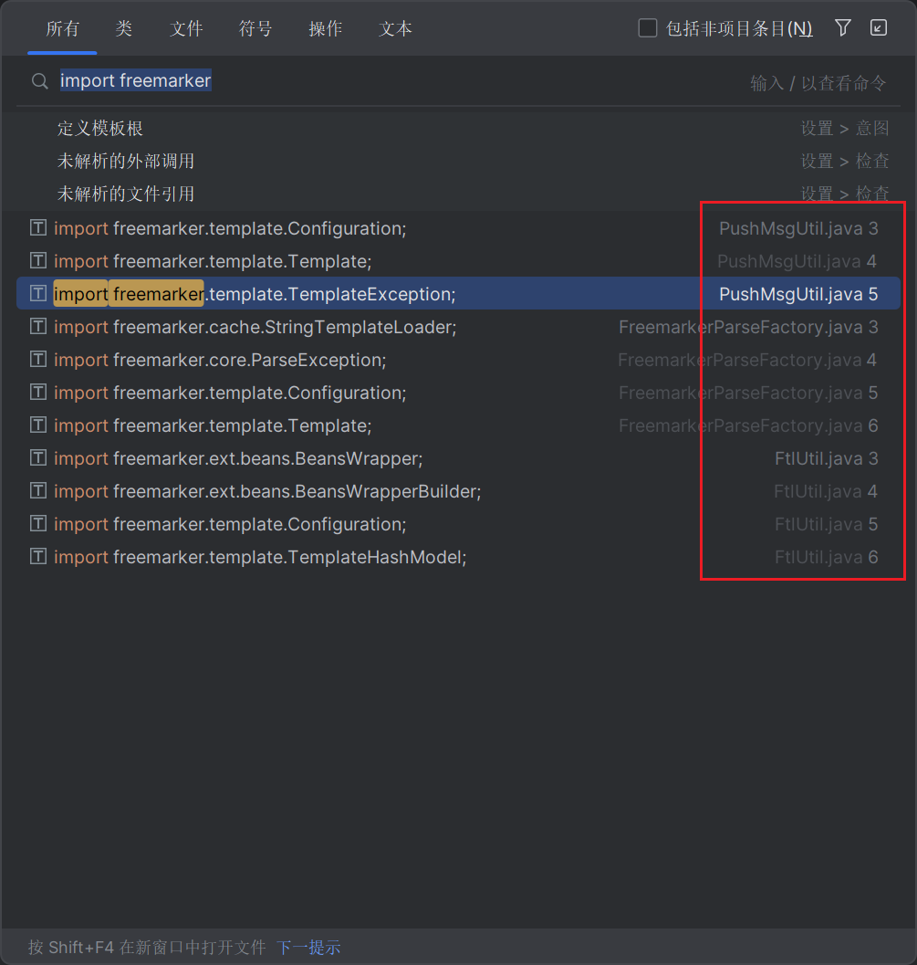
Task: Click text icon beside freemarker.core.ParseException
Action: coord(38,360)
